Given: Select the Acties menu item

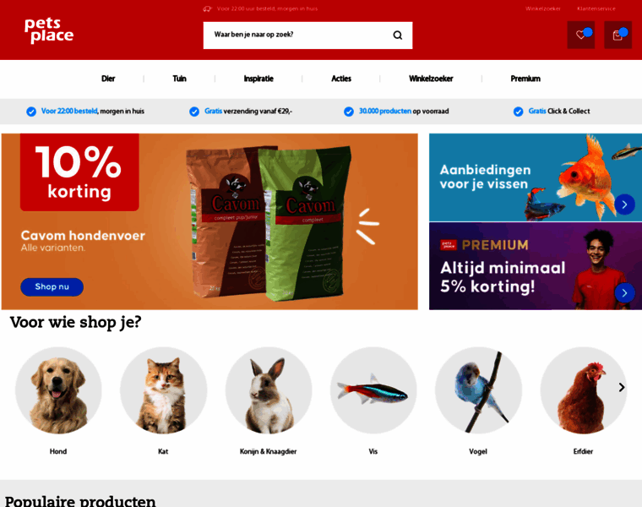Looking at the screenshot, I should point(341,79).
